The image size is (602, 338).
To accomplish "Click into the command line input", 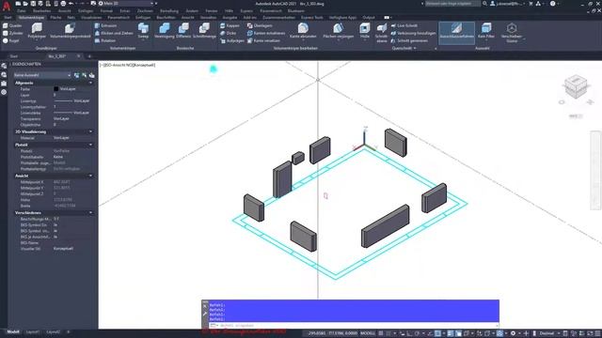I will click(x=354, y=326).
